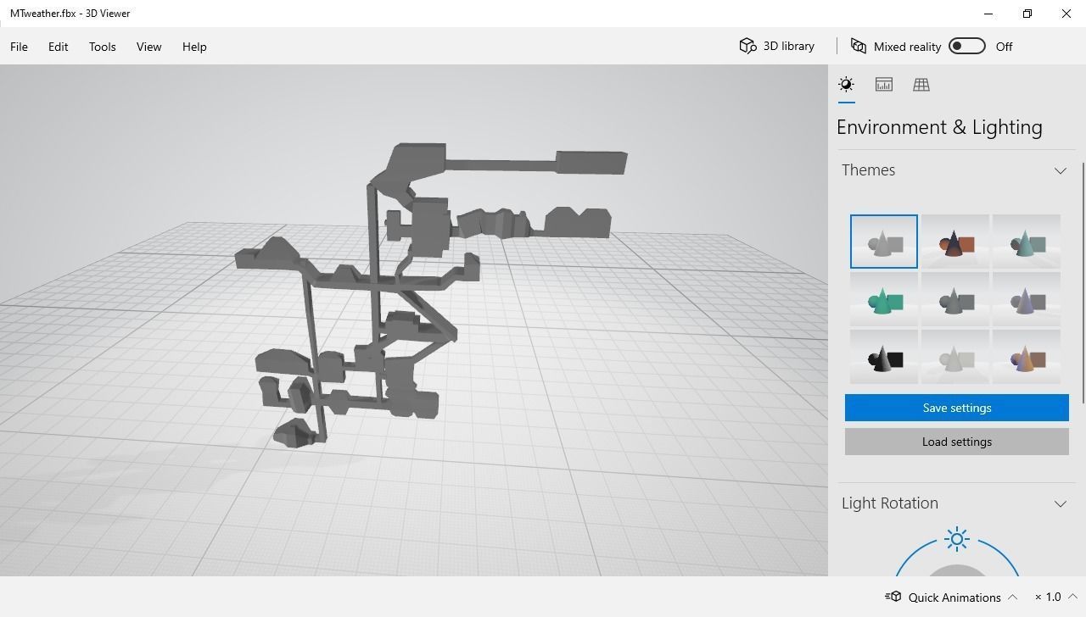Expand the Quick Animations menu arrow
This screenshot has width=1086, height=617.
[x=1013, y=598]
